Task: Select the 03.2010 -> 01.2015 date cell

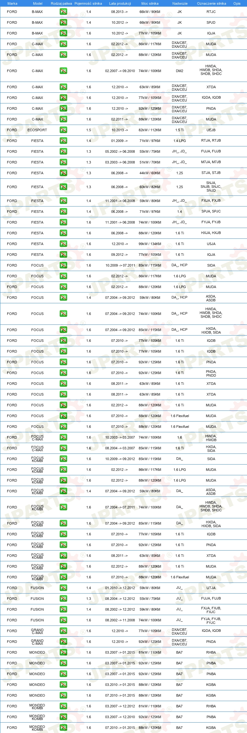Action: tap(120, 685)
